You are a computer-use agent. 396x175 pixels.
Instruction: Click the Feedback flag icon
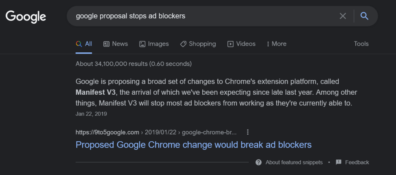pyautogui.click(x=339, y=162)
